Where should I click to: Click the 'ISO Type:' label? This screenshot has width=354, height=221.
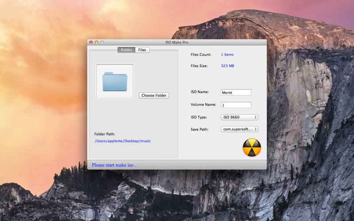(199, 117)
